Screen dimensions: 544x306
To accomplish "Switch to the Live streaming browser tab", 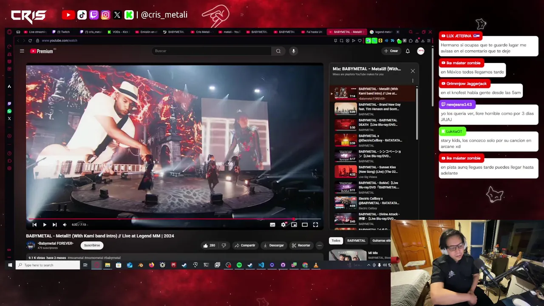I will [x=35, y=32].
